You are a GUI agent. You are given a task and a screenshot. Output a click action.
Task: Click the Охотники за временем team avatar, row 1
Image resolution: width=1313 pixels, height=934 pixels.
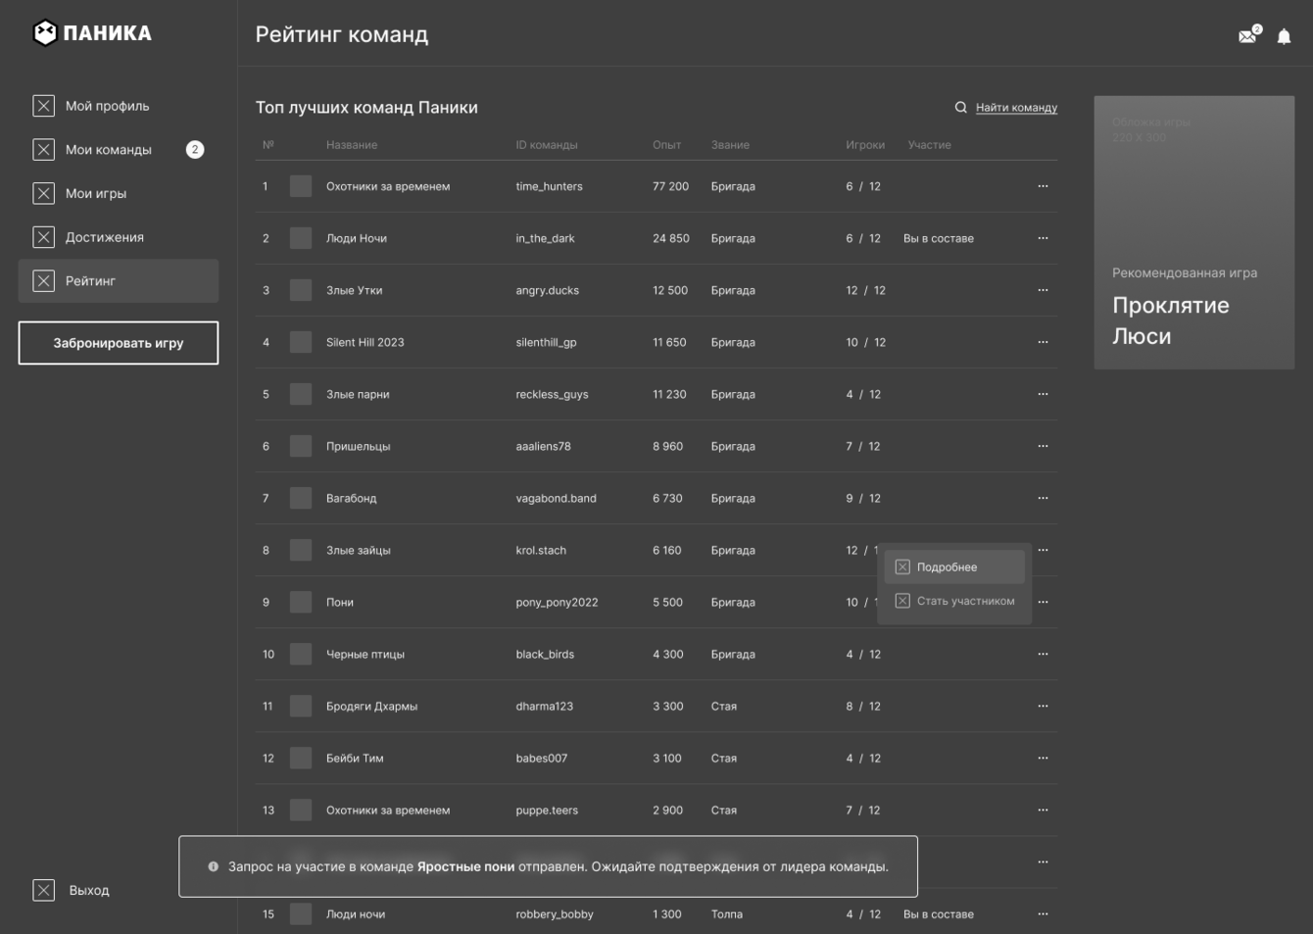click(301, 186)
